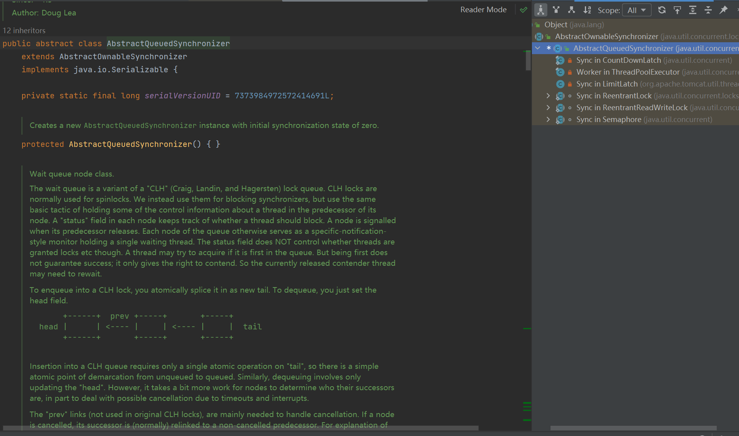Open the Scope dropdown set to All
Image resolution: width=739 pixels, height=436 pixels.
click(x=636, y=10)
